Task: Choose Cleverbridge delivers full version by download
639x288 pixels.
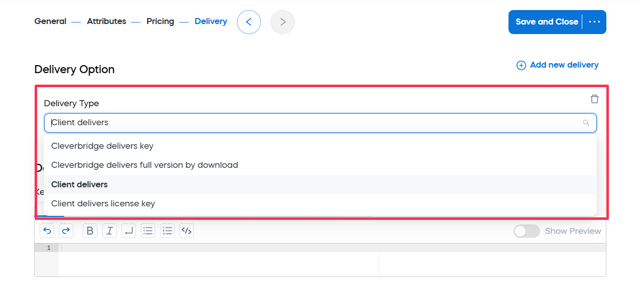Action: tap(320, 165)
